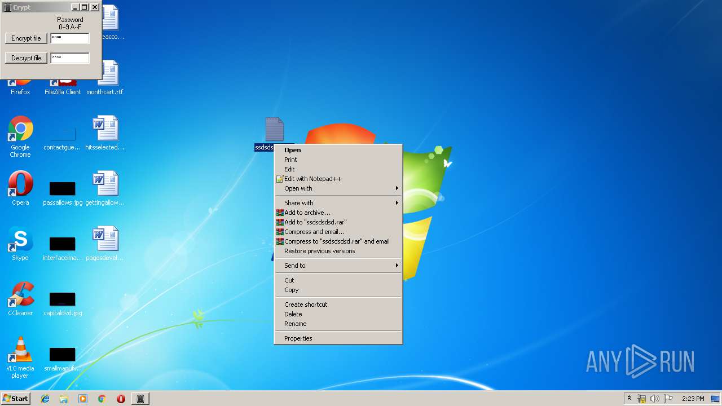
Task: Open Chrome from the taskbar
Action: (x=102, y=399)
